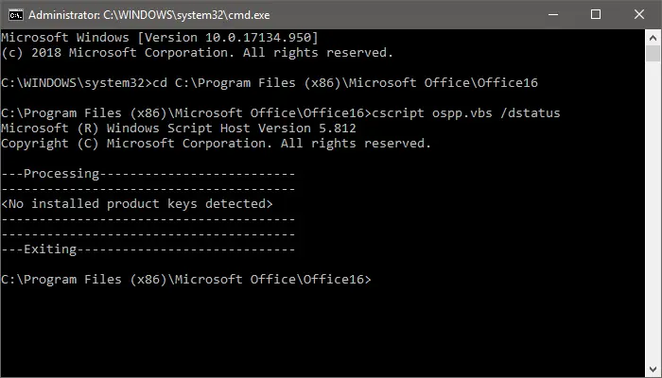Open the cmd system menu icon
The width and height of the screenshot is (662, 378).
(x=13, y=14)
